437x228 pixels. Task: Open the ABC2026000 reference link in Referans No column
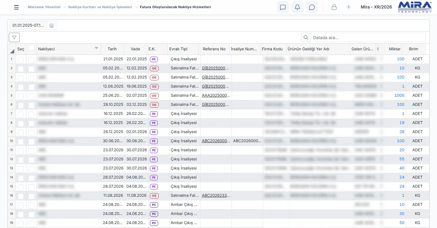[x=216, y=141]
